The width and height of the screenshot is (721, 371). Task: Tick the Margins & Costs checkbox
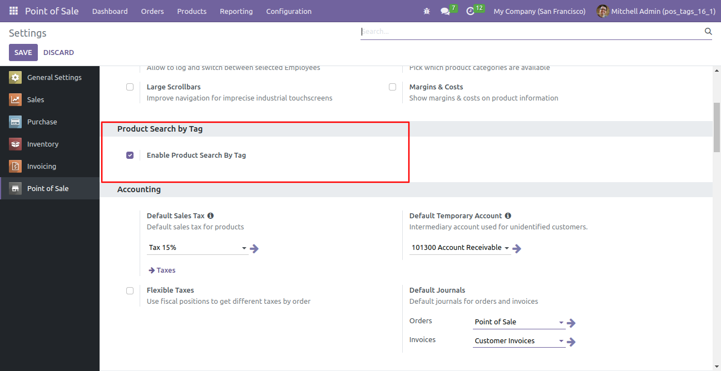[392, 87]
